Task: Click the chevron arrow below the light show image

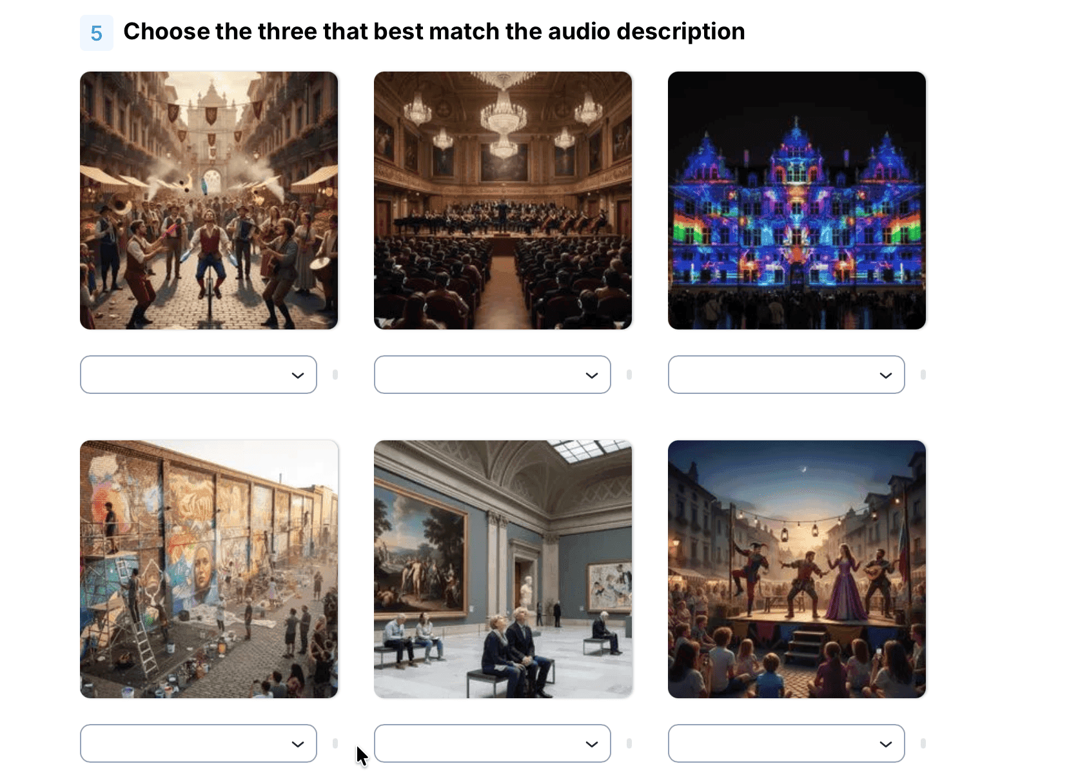Action: (x=886, y=375)
